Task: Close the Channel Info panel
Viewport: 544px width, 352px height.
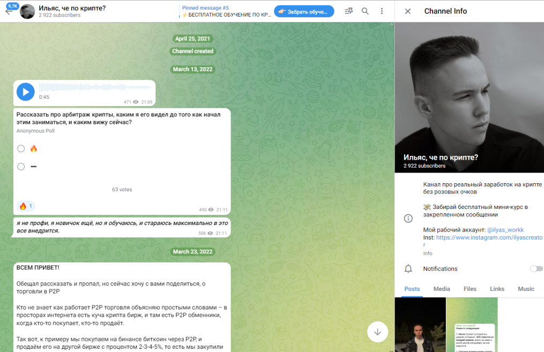Action: (x=408, y=11)
